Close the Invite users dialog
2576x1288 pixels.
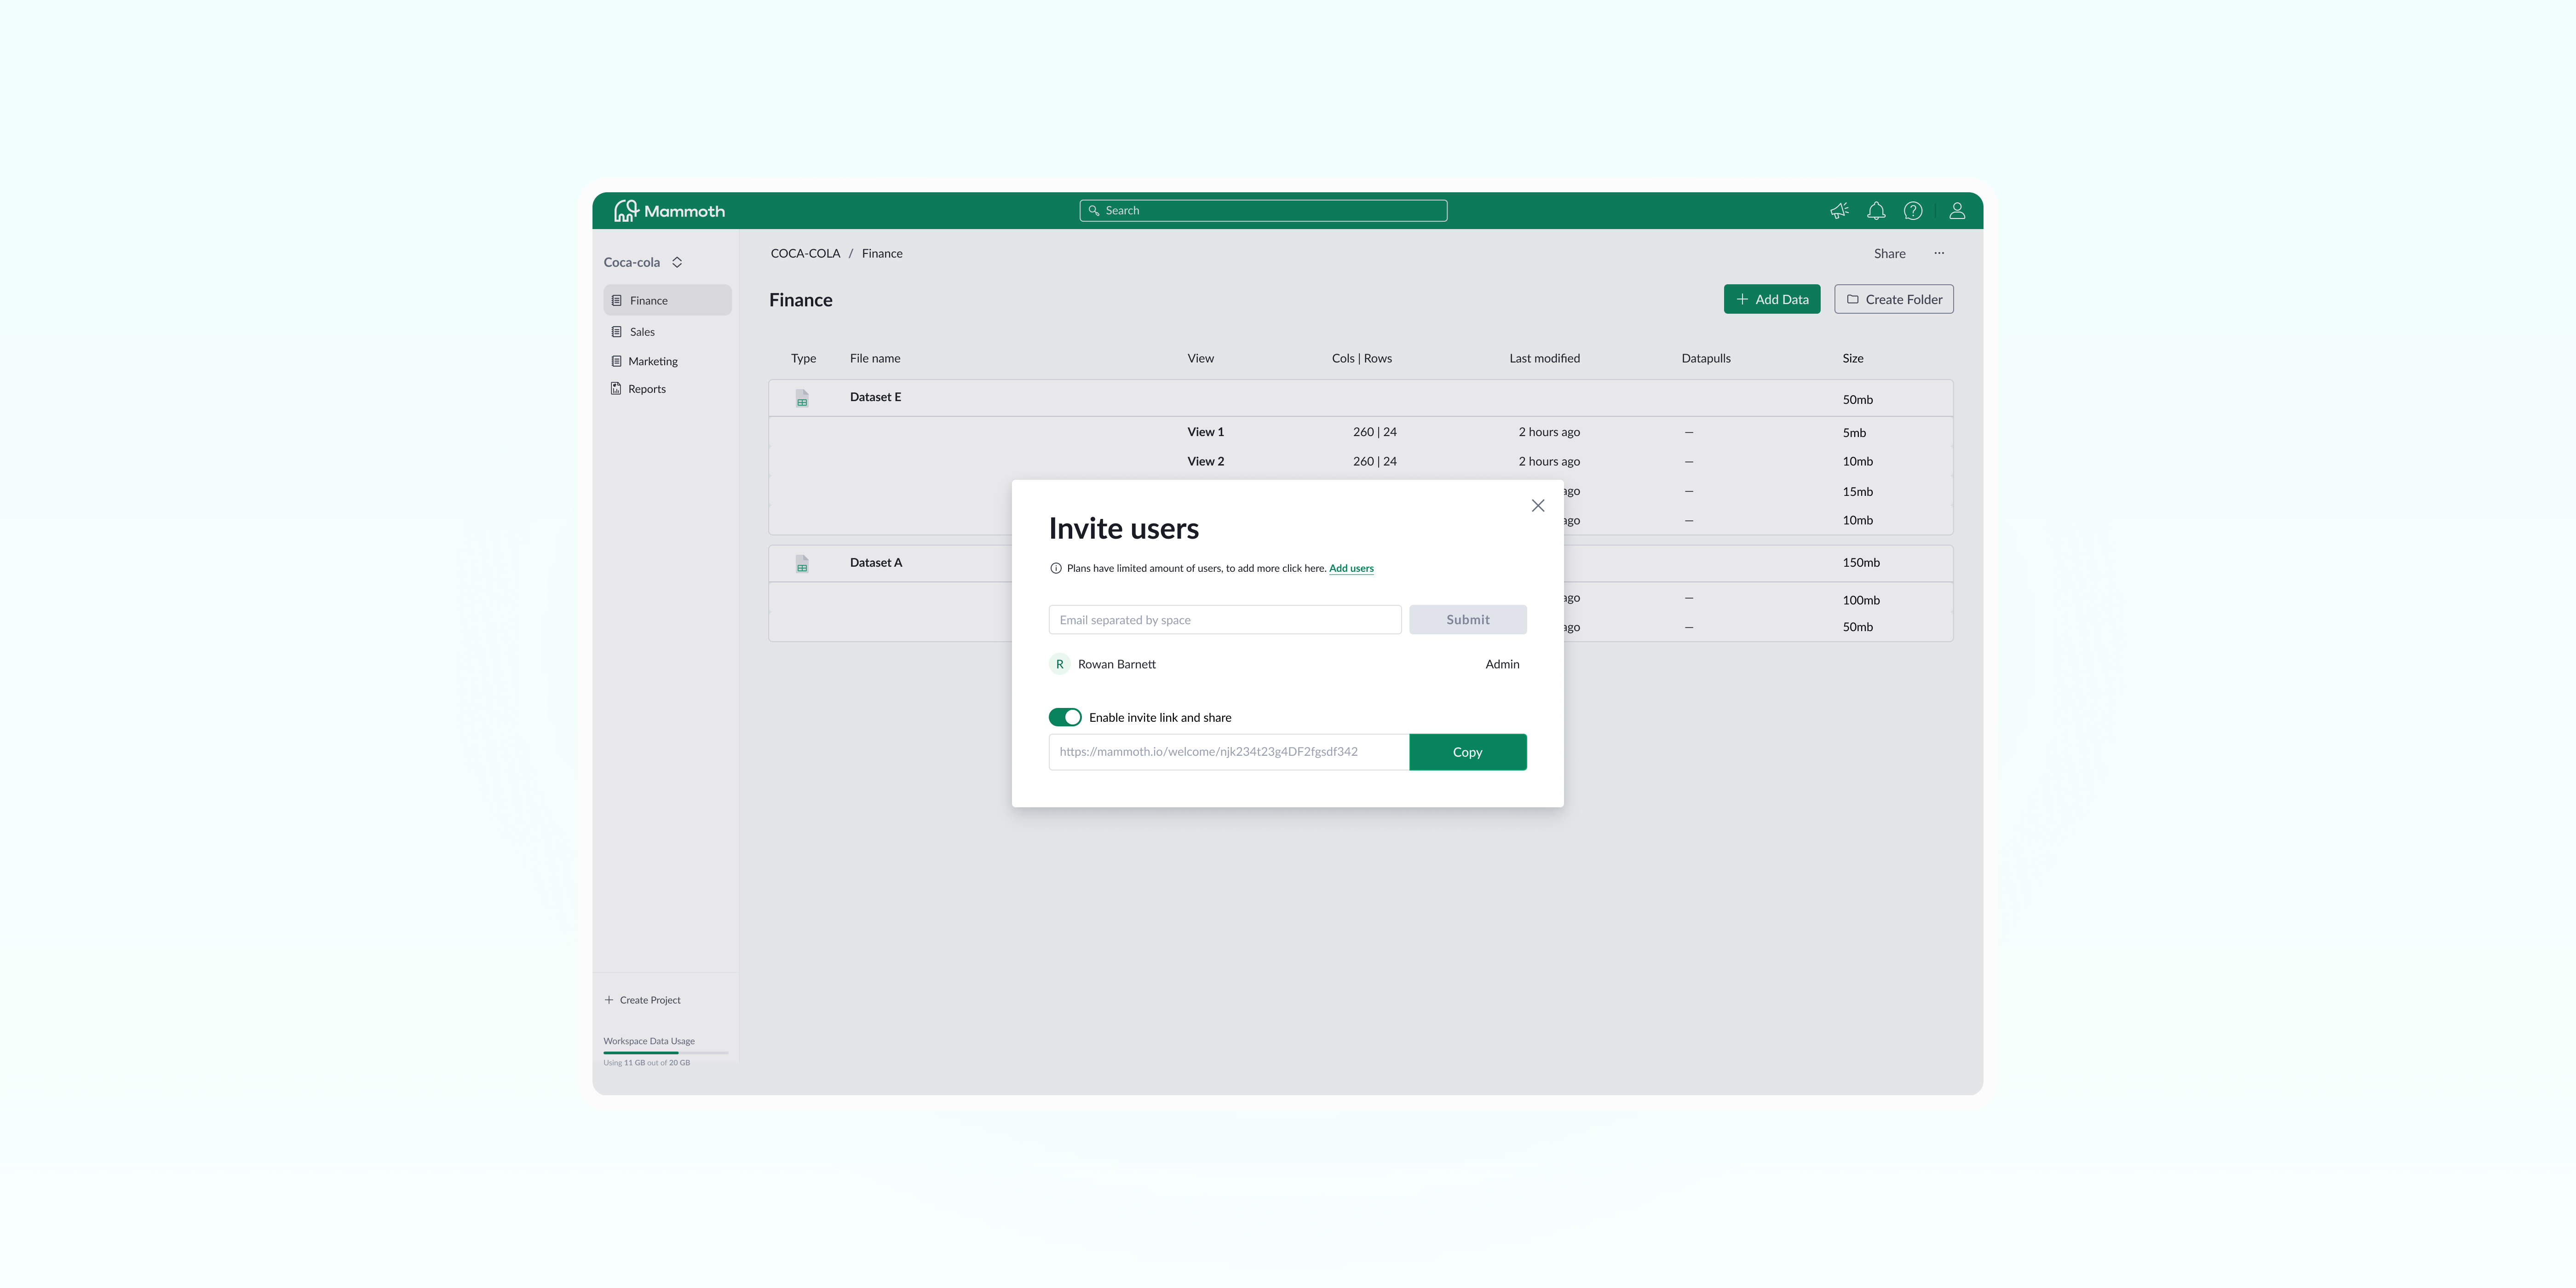[1538, 506]
